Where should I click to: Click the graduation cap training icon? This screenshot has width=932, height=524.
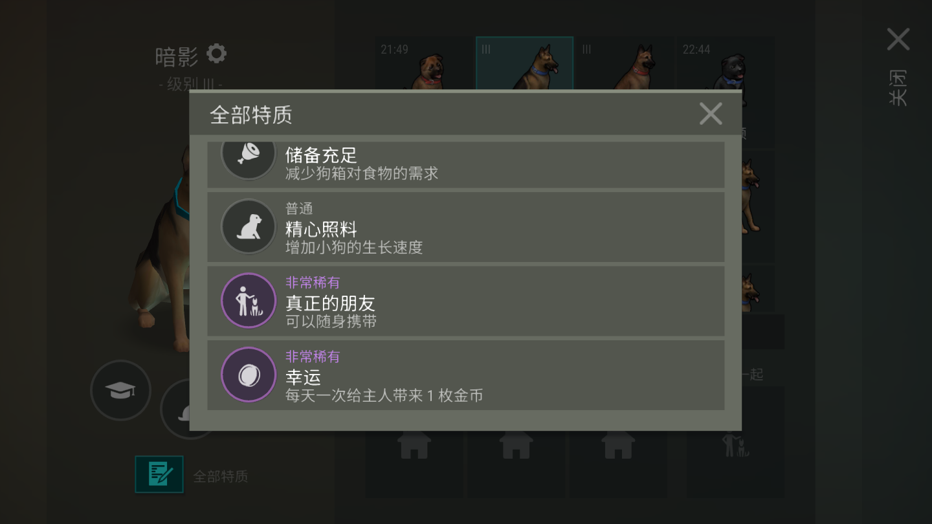point(120,390)
